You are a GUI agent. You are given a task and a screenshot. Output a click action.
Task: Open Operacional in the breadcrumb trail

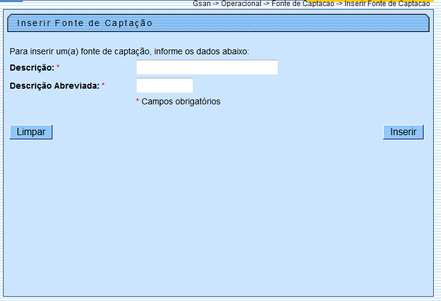tap(241, 4)
